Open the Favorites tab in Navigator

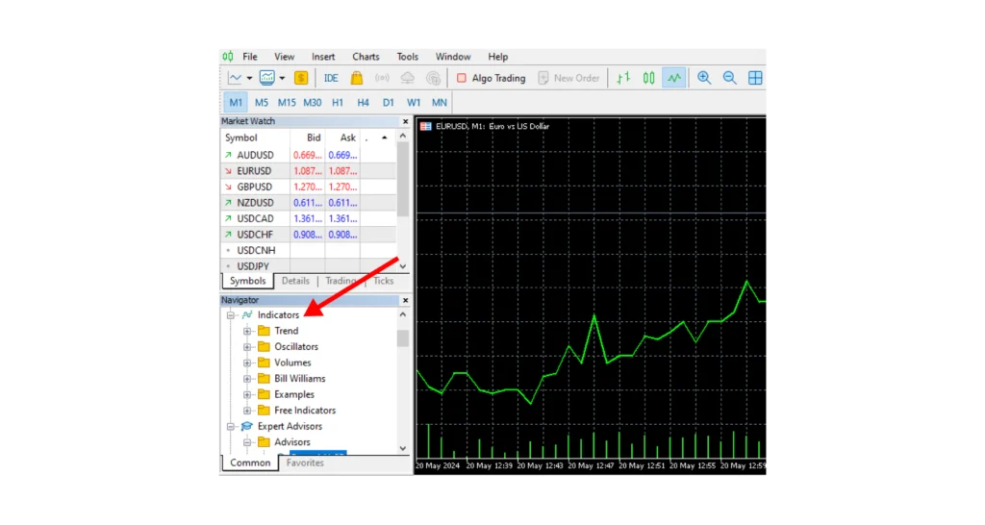pyautogui.click(x=305, y=462)
